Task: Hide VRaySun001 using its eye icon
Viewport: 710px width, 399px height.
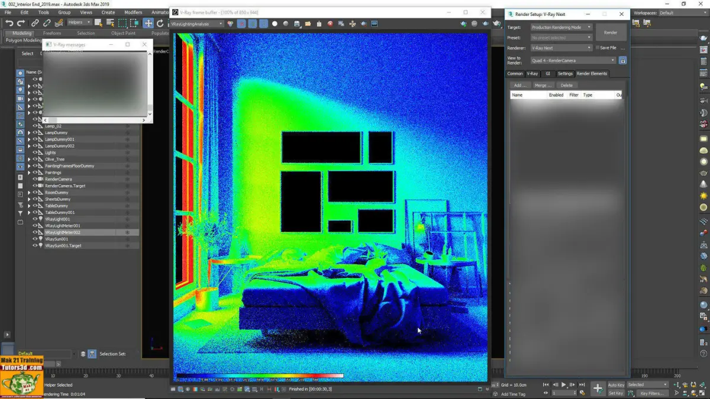Action: [x=35, y=239]
